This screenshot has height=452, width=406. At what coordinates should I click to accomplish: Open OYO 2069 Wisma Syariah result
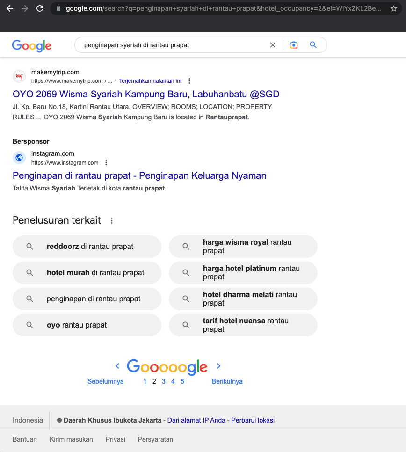tap(146, 94)
